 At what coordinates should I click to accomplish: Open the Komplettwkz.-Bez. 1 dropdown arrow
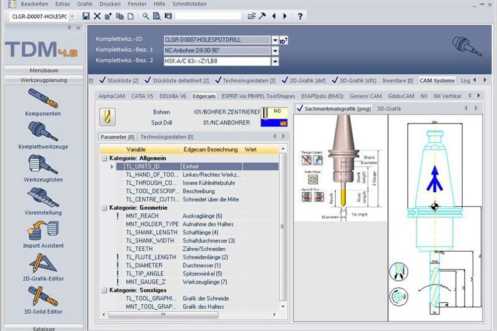click(x=275, y=51)
